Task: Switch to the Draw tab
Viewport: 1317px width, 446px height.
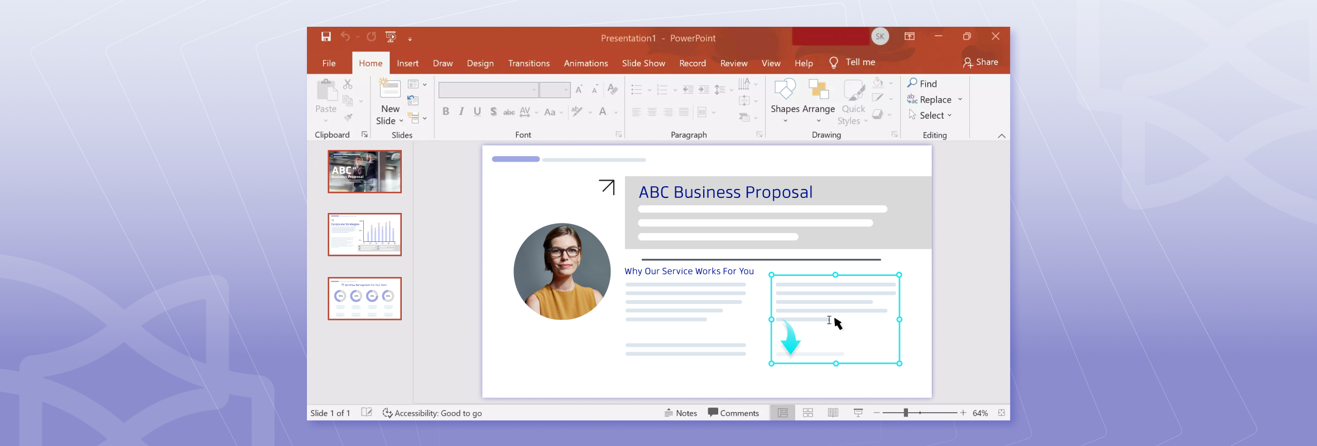Action: tap(443, 63)
